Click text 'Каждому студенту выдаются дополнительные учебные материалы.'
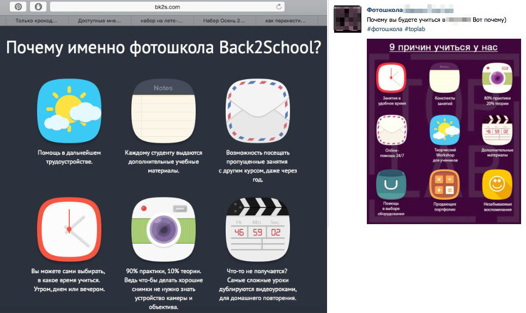526x313 pixels. [x=164, y=162]
